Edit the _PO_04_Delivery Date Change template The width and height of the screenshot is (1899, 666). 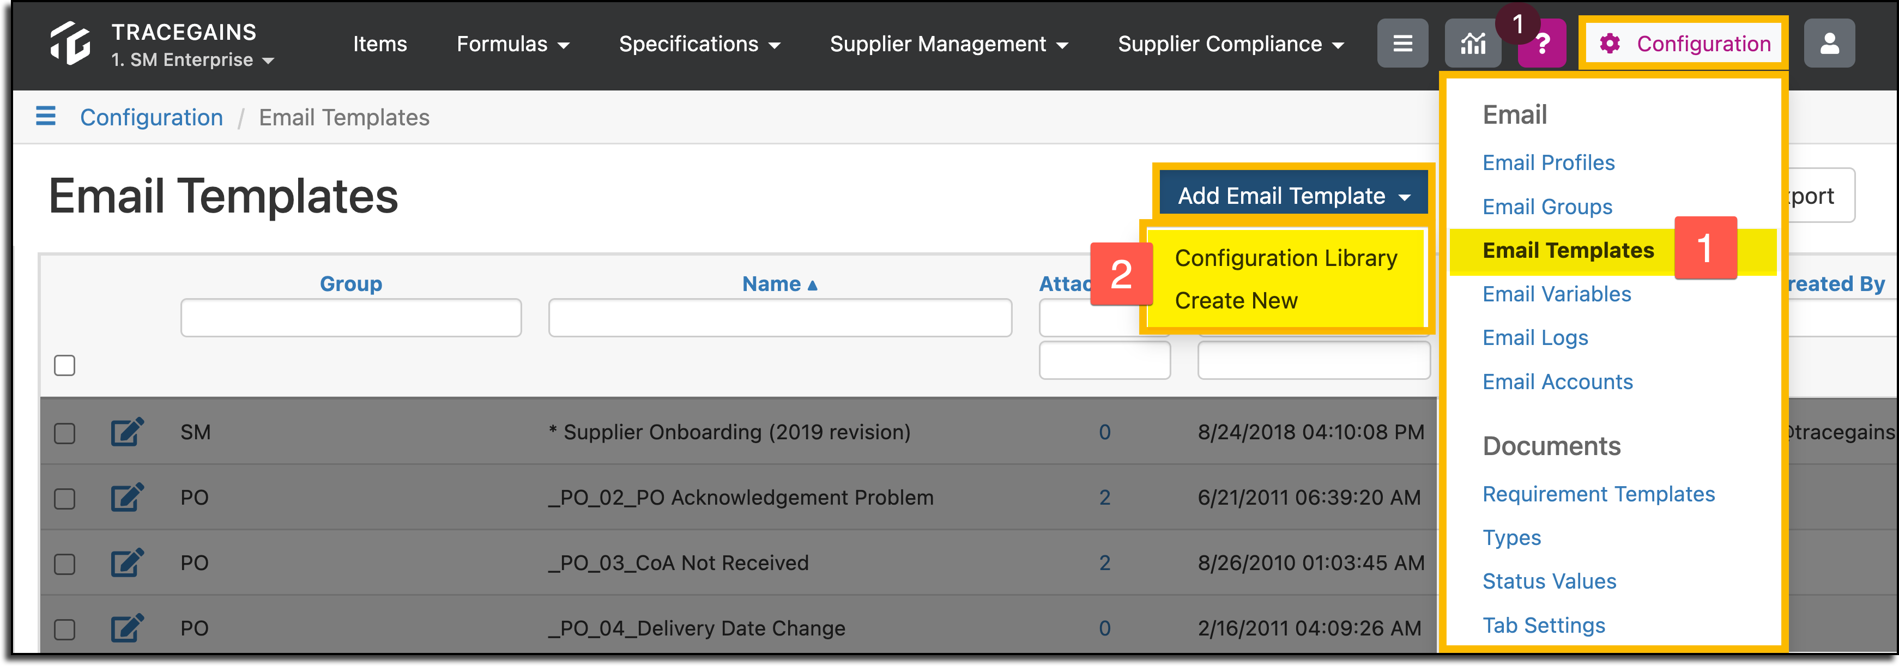tap(127, 628)
